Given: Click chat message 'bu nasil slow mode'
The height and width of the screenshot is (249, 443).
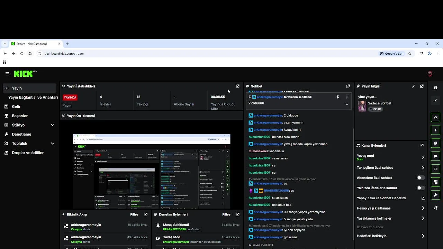Looking at the screenshot, I should [x=286, y=137].
